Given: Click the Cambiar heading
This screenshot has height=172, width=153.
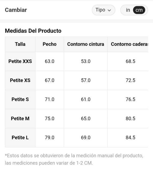Looking at the screenshot, I should [x=16, y=10].
